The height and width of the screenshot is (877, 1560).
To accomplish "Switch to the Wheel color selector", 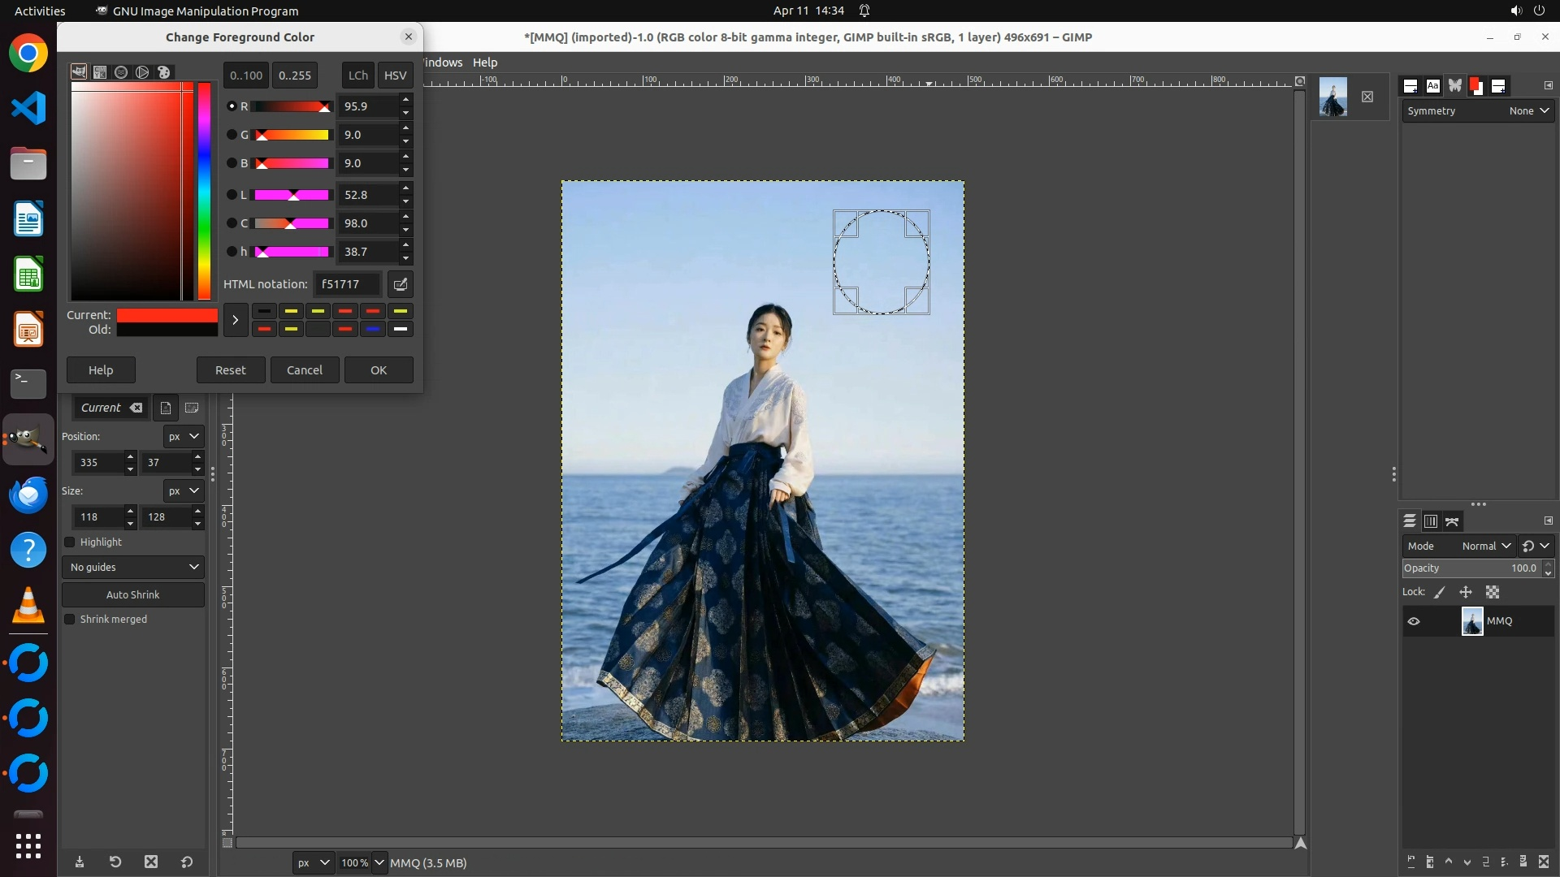I will point(142,72).
